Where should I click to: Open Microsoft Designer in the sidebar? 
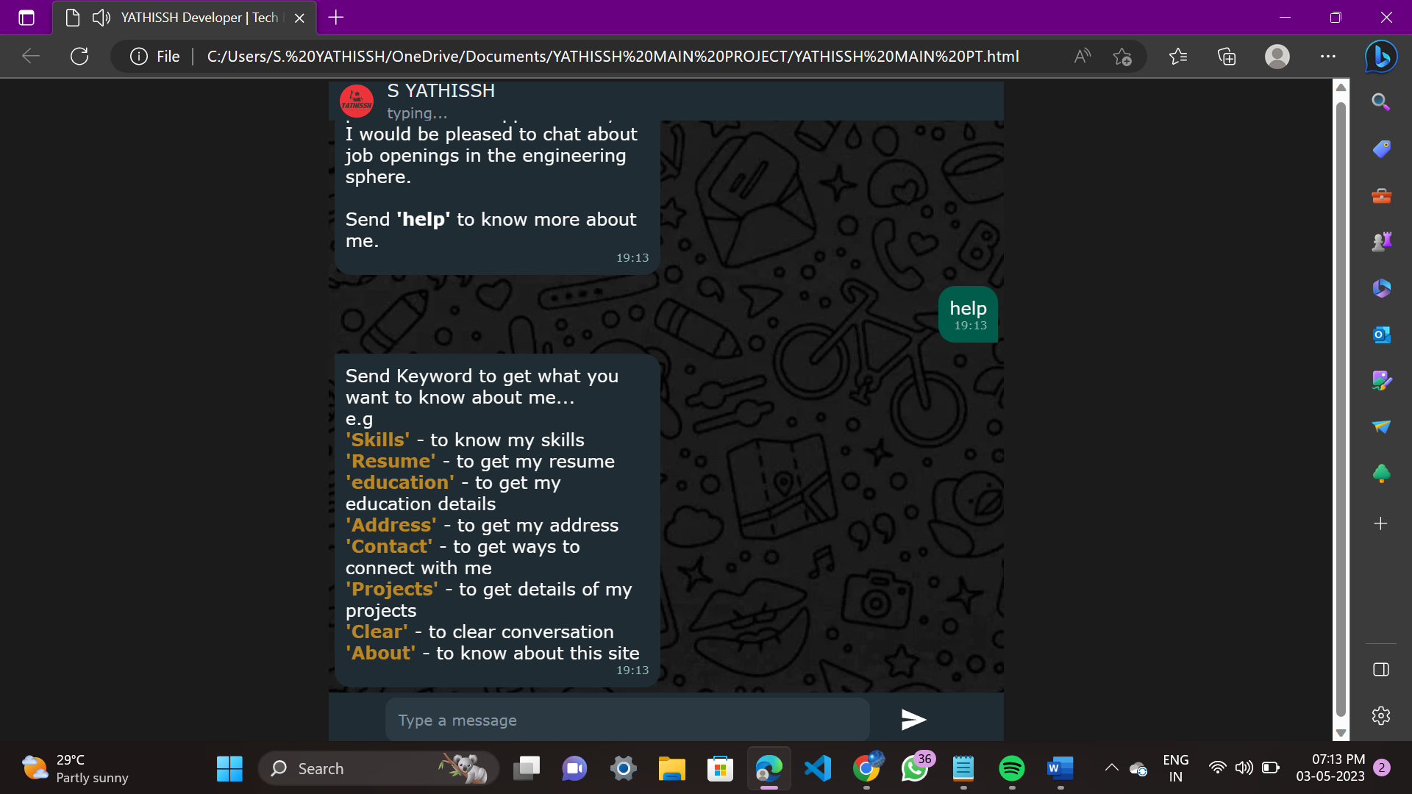[x=1380, y=381]
